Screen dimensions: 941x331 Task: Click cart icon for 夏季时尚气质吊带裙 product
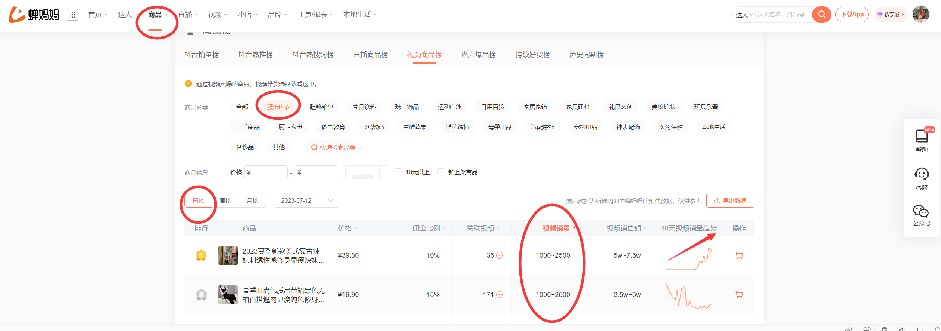pyautogui.click(x=739, y=295)
